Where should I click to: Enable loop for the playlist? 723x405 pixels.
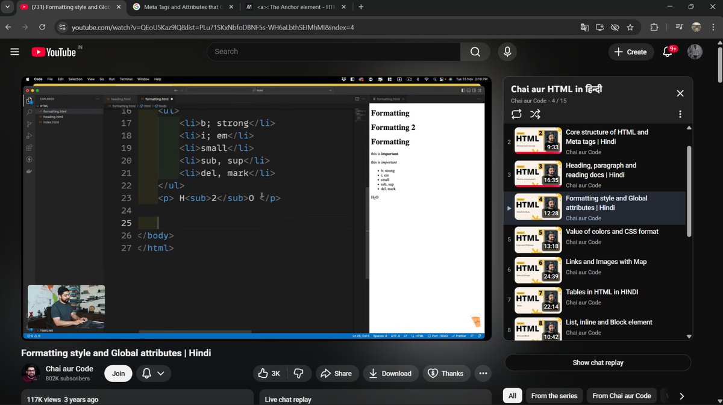click(516, 114)
